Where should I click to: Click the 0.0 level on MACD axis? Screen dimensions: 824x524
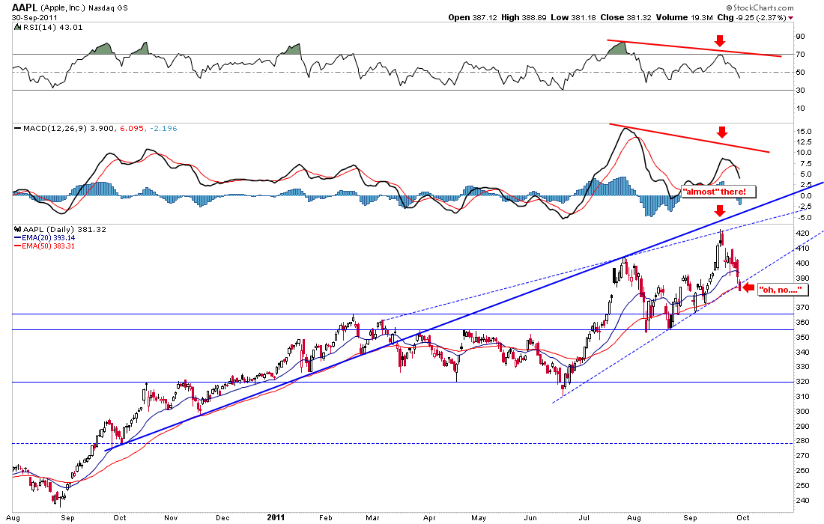tap(806, 196)
